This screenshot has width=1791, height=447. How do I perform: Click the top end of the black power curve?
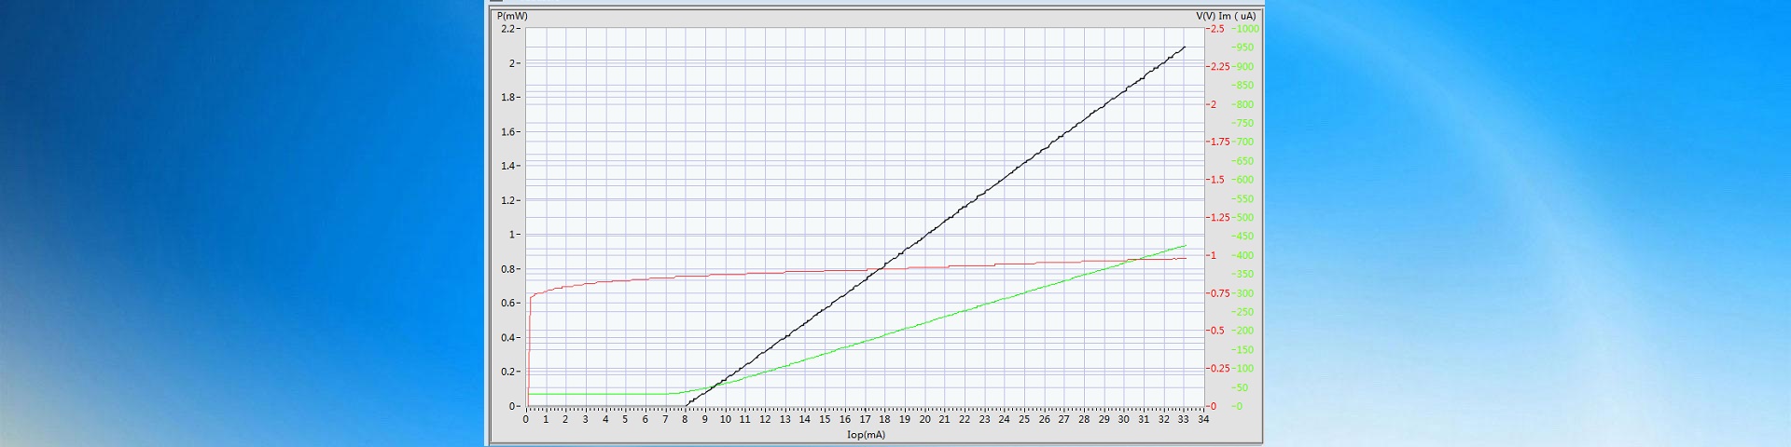click(1185, 47)
